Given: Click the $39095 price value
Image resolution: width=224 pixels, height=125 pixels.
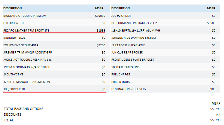Looking at the screenshot, I should pyautogui.click(x=100, y=16).
